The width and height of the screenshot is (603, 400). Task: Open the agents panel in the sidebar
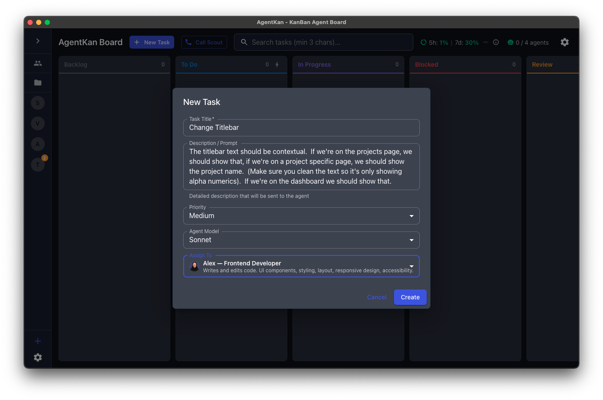pyautogui.click(x=37, y=63)
